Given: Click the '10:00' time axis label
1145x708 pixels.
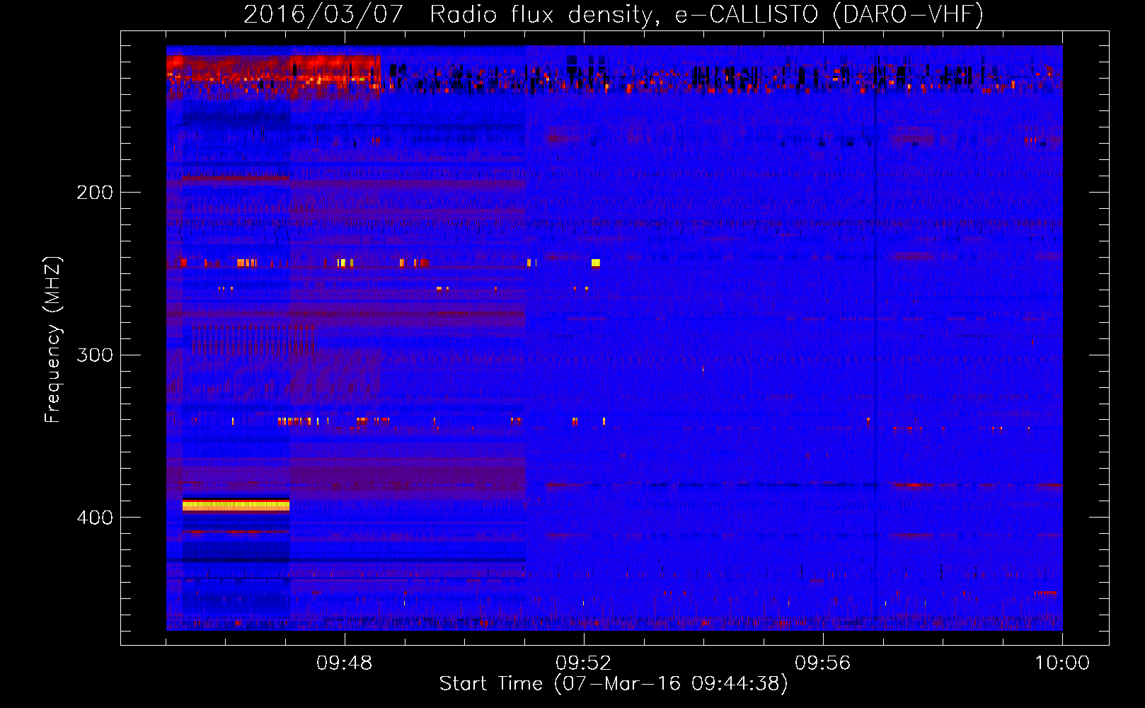Looking at the screenshot, I should 1062,663.
